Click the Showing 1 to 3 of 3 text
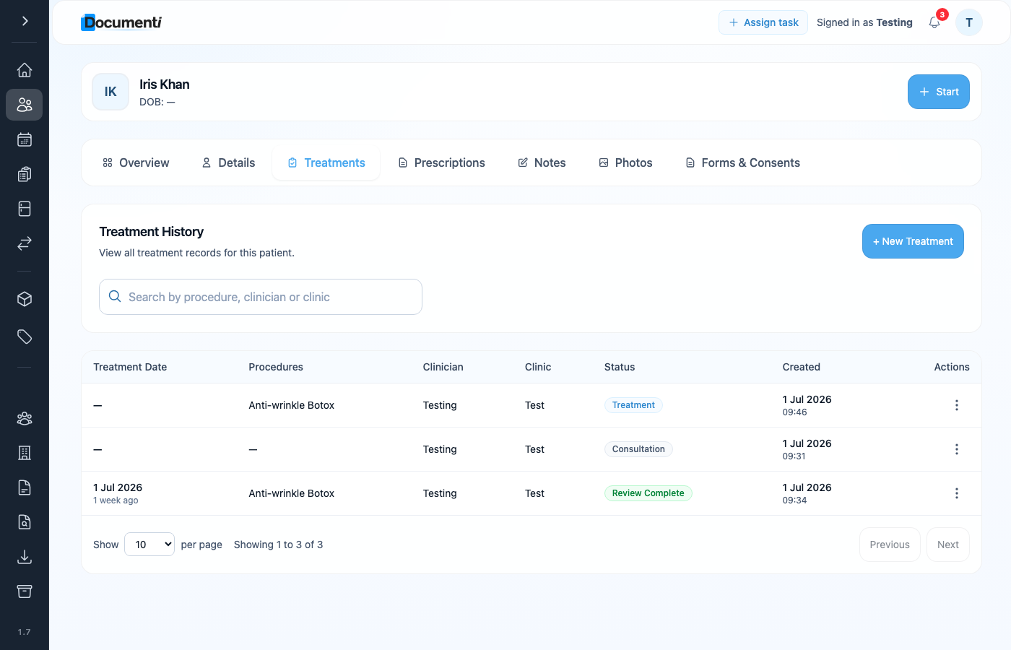The height and width of the screenshot is (650, 1011). click(x=278, y=545)
